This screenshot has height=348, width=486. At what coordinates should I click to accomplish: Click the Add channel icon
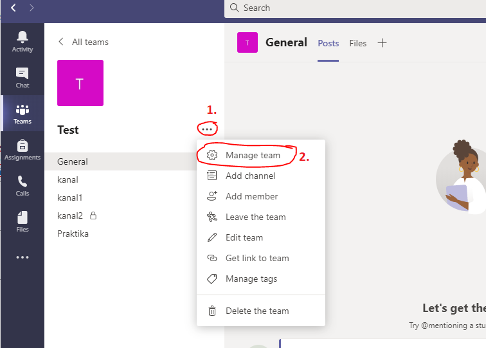click(x=212, y=176)
